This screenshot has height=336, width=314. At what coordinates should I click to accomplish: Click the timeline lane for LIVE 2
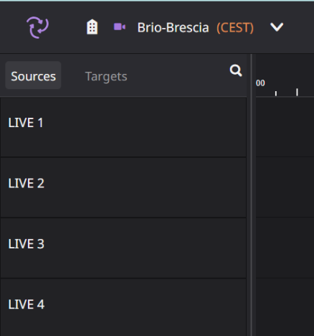(285, 187)
